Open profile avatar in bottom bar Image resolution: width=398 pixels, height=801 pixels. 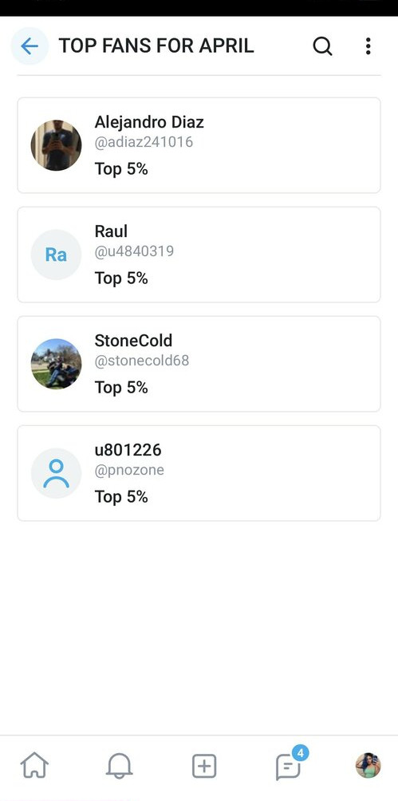[368, 765]
